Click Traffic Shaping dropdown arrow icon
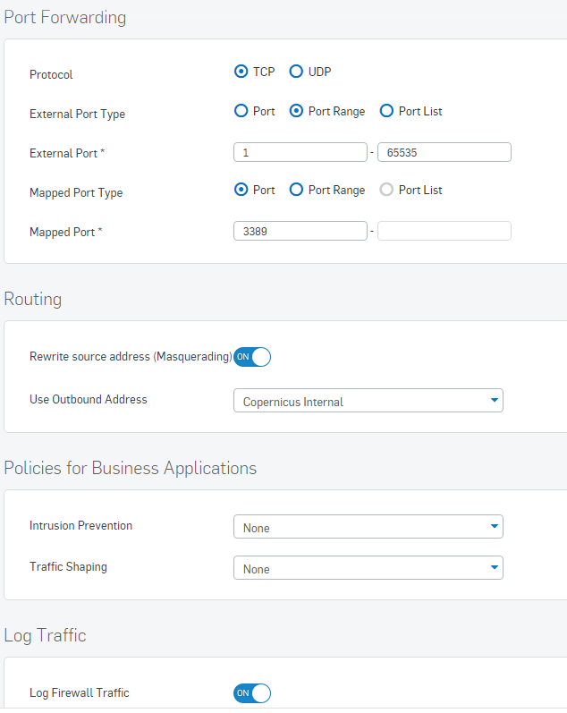Viewport: 567px width, 713px height. [x=495, y=567]
